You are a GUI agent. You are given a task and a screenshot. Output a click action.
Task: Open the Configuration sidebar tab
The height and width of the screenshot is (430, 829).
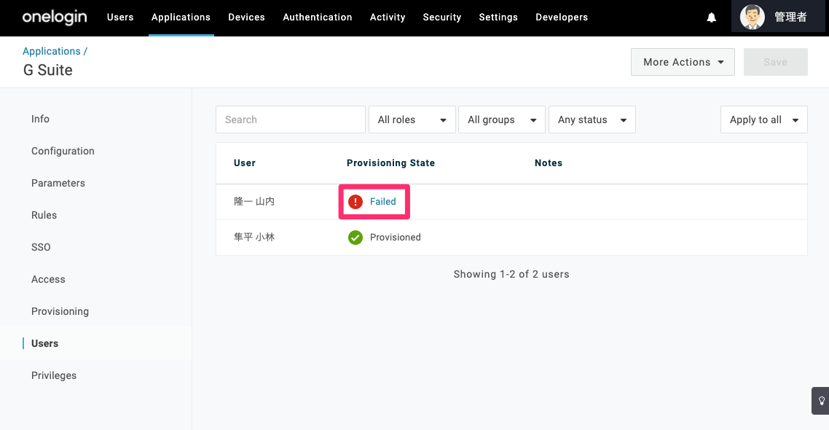(x=63, y=152)
